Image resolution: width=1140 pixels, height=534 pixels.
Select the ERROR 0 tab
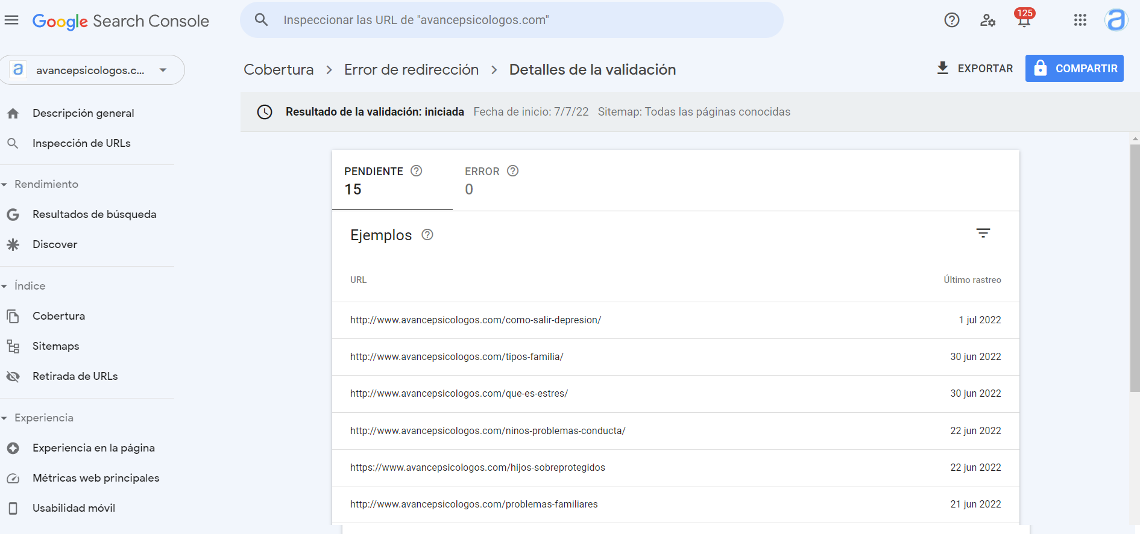pyautogui.click(x=513, y=180)
